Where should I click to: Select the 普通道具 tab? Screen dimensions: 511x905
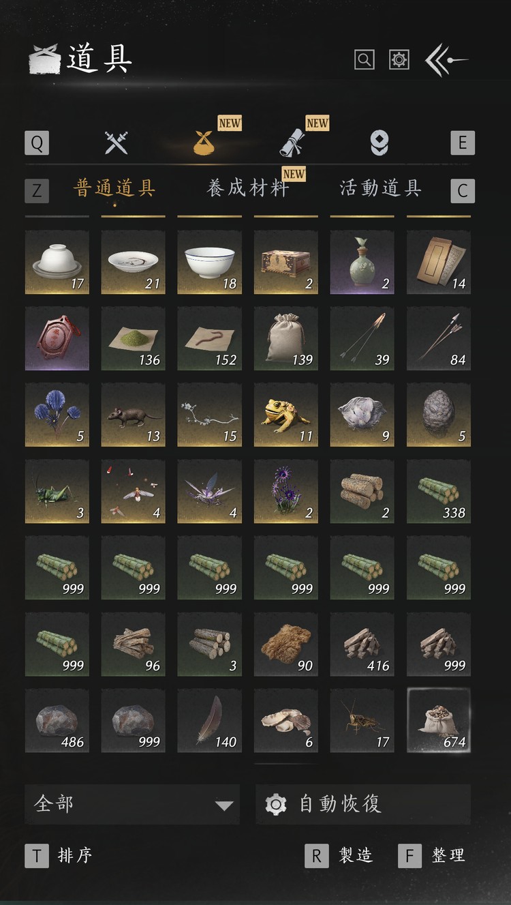coord(115,188)
